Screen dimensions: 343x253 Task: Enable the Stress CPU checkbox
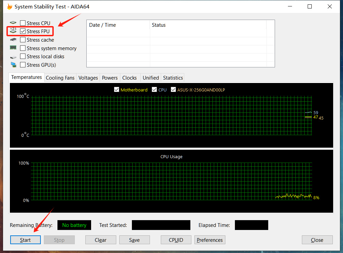(x=23, y=23)
